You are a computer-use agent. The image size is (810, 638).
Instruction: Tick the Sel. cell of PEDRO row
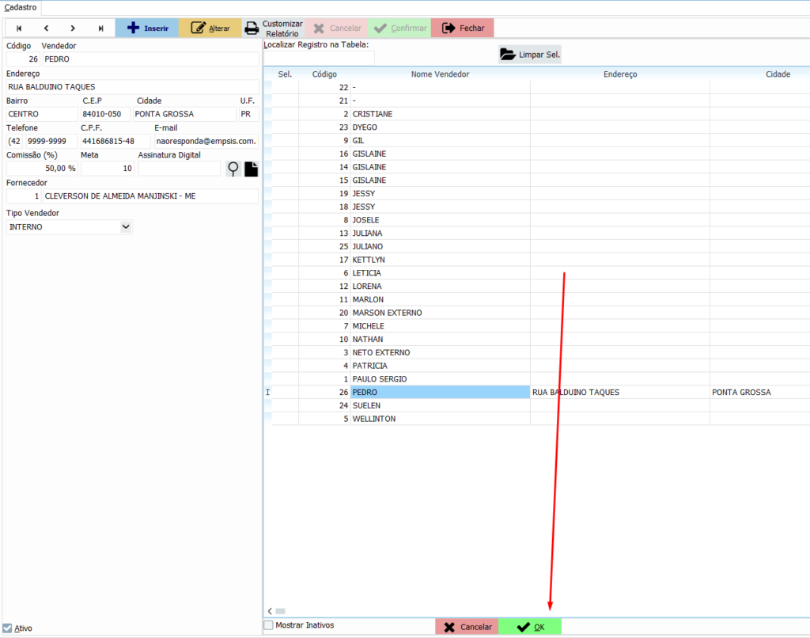click(285, 393)
